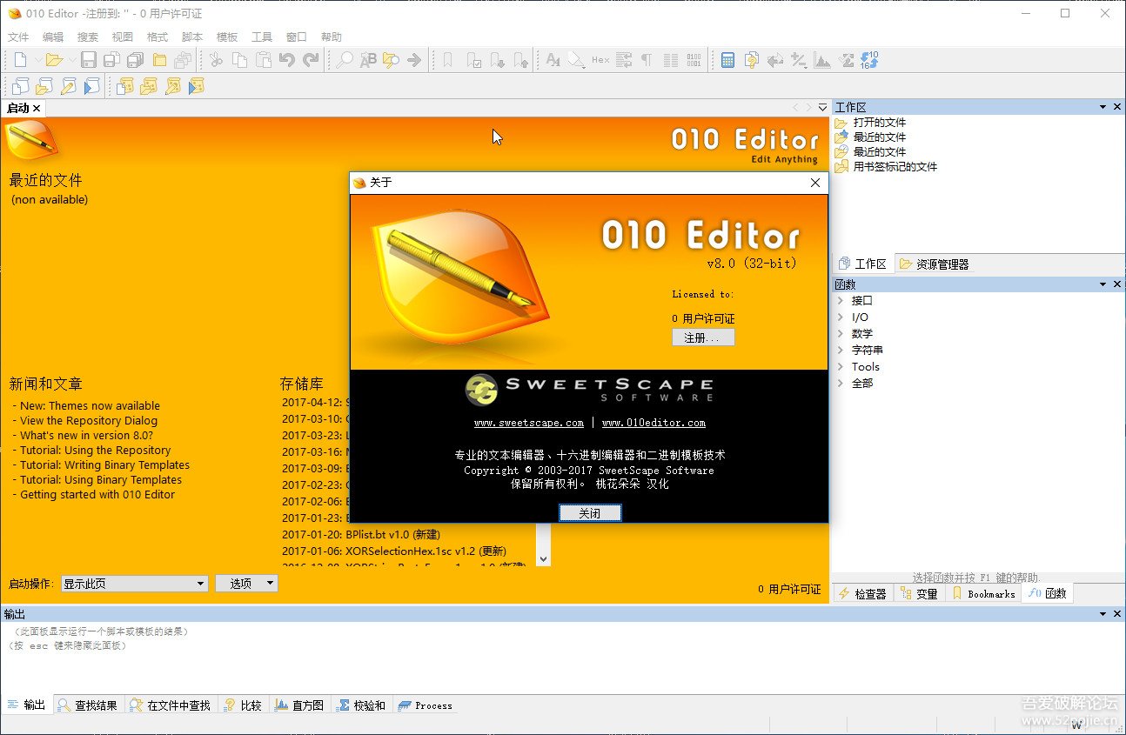Open 'New: Themes now available' news link
This screenshot has width=1126, height=735.
90,406
